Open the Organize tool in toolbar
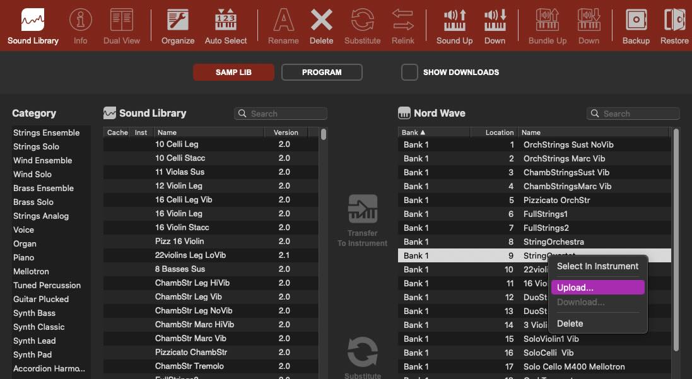This screenshot has width=692, height=379. coord(177,21)
